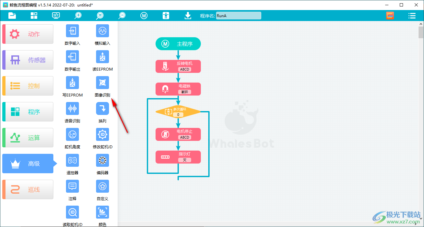Image resolution: width=424 pixels, height=227 pixels.
Task: Select the 多次循环 loop diamond node
Action: [x=178, y=112]
